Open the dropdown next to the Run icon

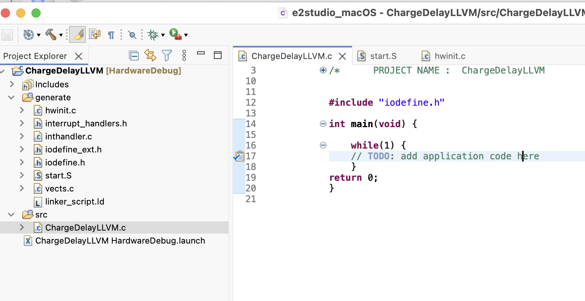(185, 34)
